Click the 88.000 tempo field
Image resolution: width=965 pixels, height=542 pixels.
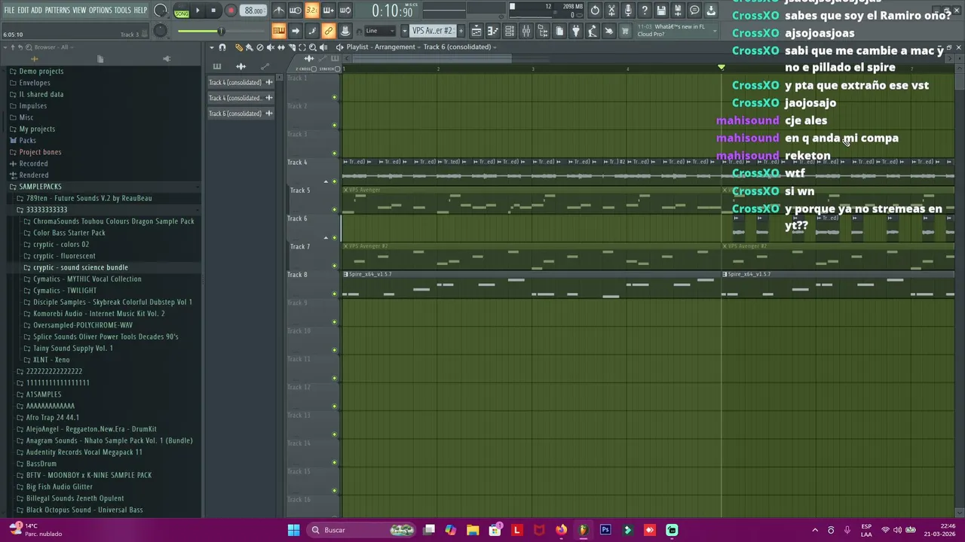(254, 11)
